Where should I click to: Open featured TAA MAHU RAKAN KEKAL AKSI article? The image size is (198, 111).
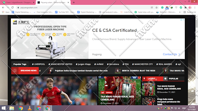117,98
